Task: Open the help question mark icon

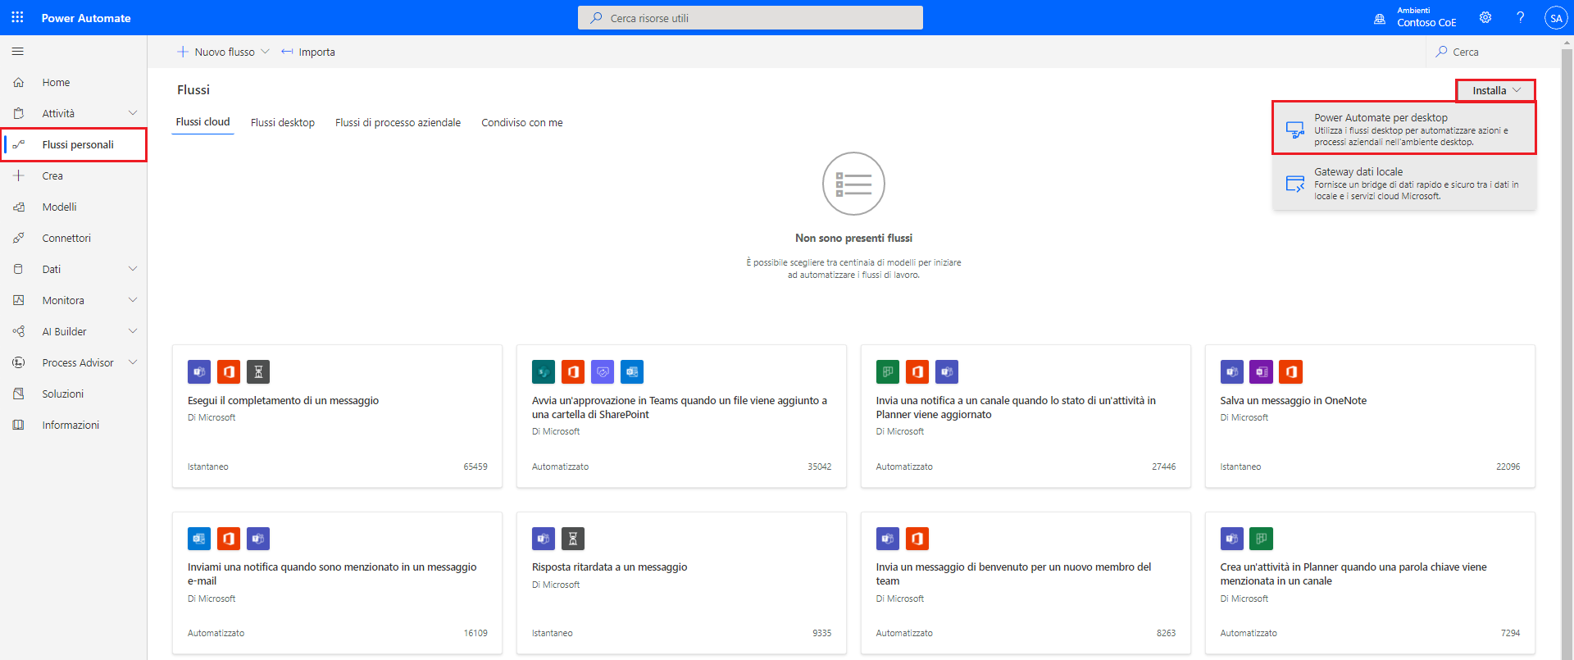Action: click(x=1521, y=17)
